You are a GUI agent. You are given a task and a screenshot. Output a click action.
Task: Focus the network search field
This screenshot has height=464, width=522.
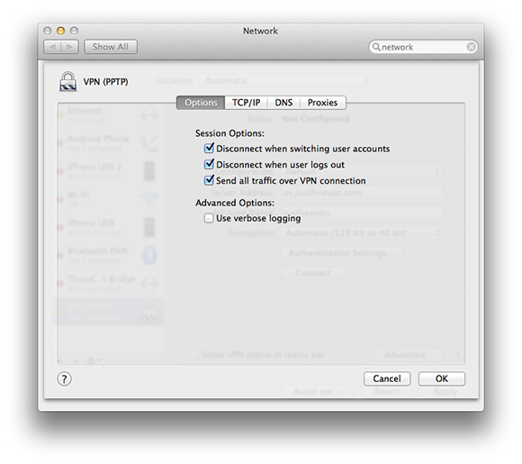423,47
